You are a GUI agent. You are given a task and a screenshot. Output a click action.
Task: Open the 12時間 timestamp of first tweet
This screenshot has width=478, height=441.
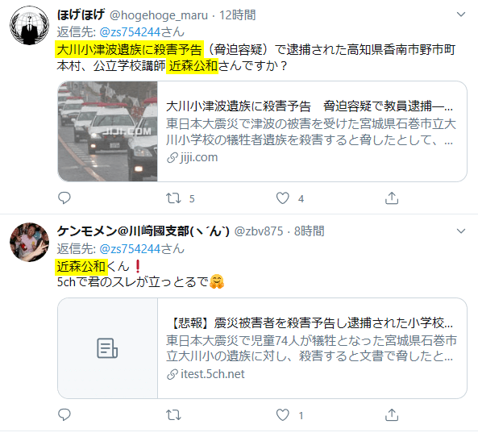238,15
